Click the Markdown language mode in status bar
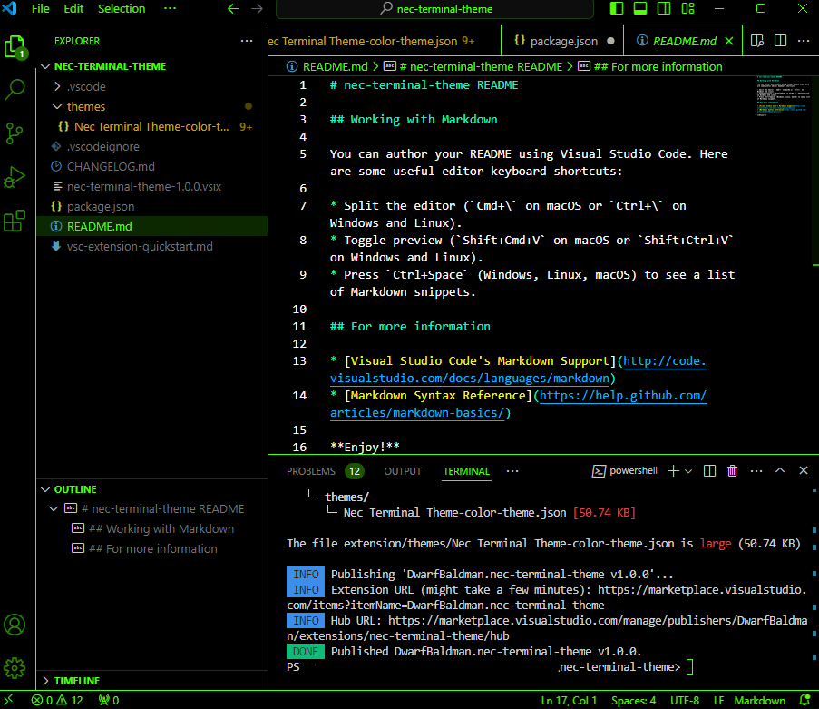 (x=759, y=700)
